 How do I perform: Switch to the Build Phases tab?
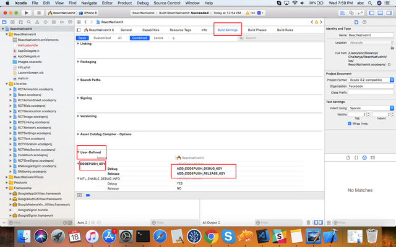click(x=257, y=30)
